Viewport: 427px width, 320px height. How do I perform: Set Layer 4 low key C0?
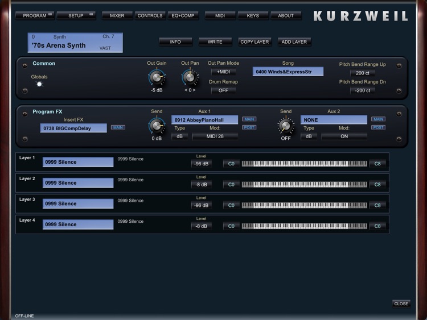pyautogui.click(x=231, y=226)
